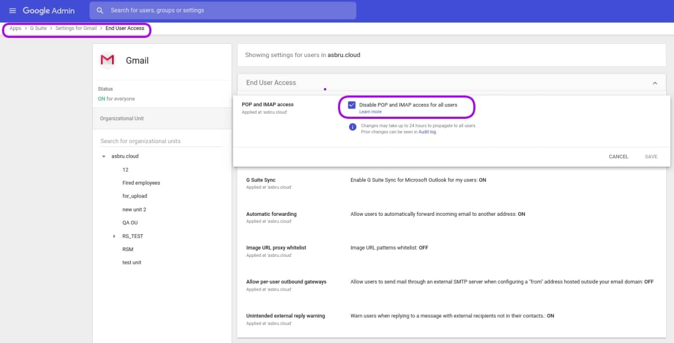Collapse the End User Access section
The height and width of the screenshot is (343, 674).
[x=654, y=83]
